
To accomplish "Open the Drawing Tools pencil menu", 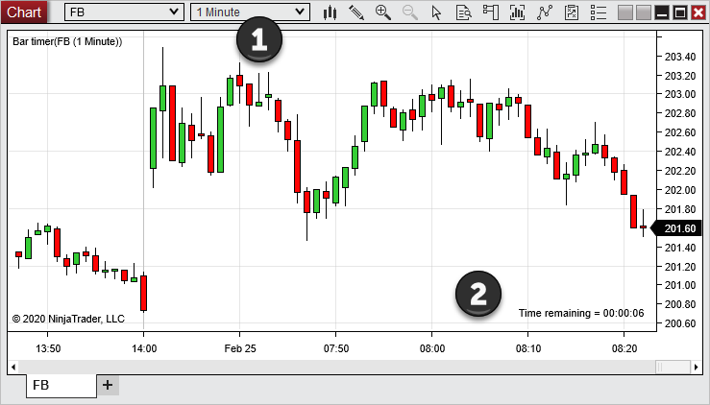I will (x=356, y=12).
